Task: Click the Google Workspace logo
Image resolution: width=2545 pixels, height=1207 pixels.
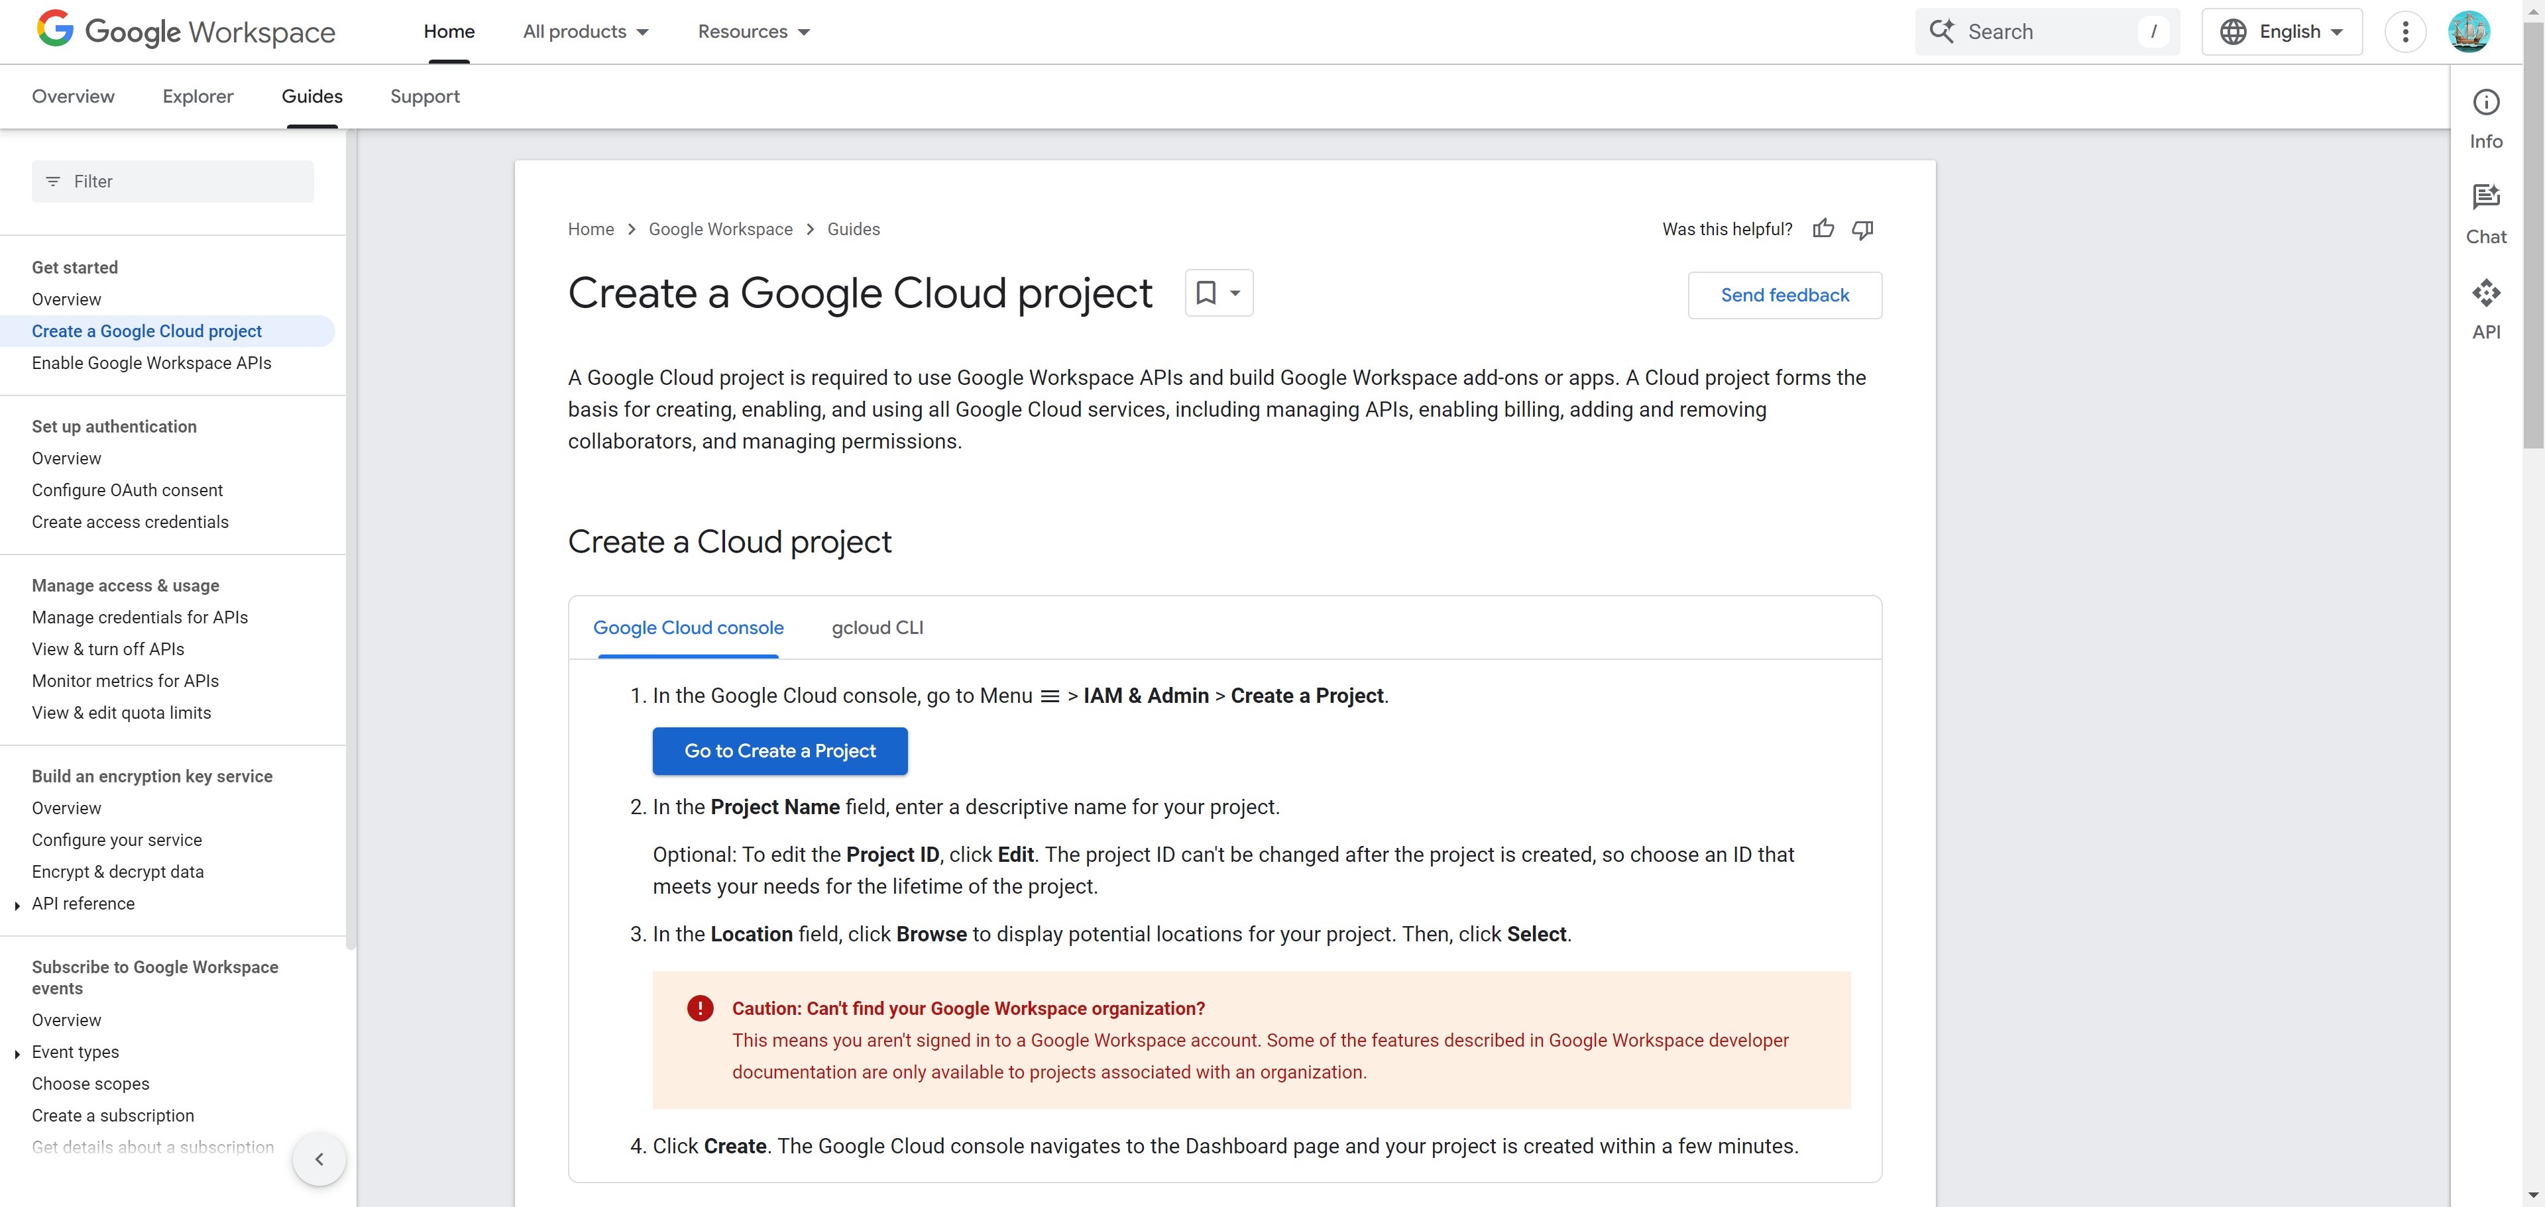Action: point(186,30)
